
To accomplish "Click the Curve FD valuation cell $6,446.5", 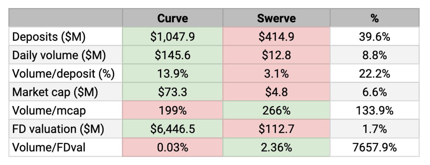I will pyautogui.click(x=172, y=128).
